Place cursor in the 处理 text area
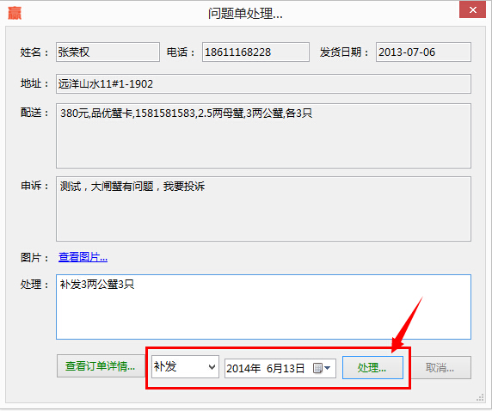This screenshot has width=492, height=411. (x=263, y=307)
